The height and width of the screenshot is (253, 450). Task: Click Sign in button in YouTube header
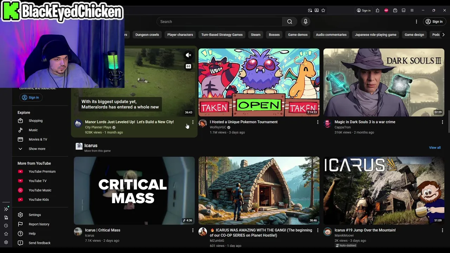[x=434, y=21]
